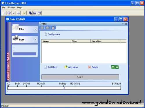145x108 pixels.
Task: Click the third disc toolbar icon
Action: point(14,13)
